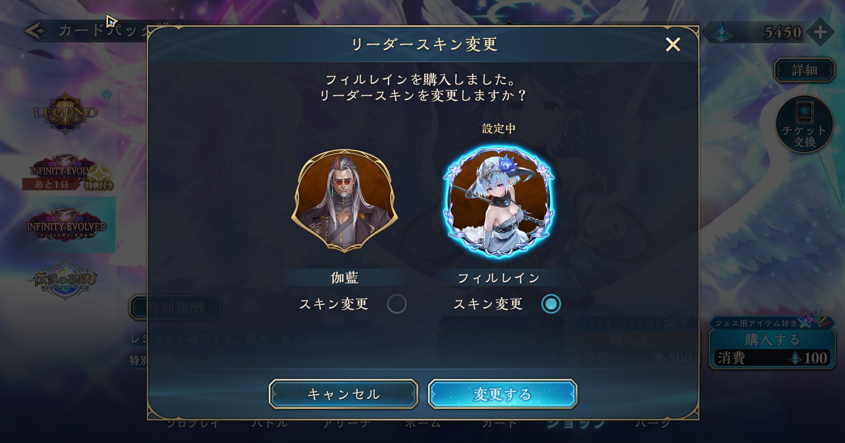Open the チケット交換 round icon

[805, 125]
